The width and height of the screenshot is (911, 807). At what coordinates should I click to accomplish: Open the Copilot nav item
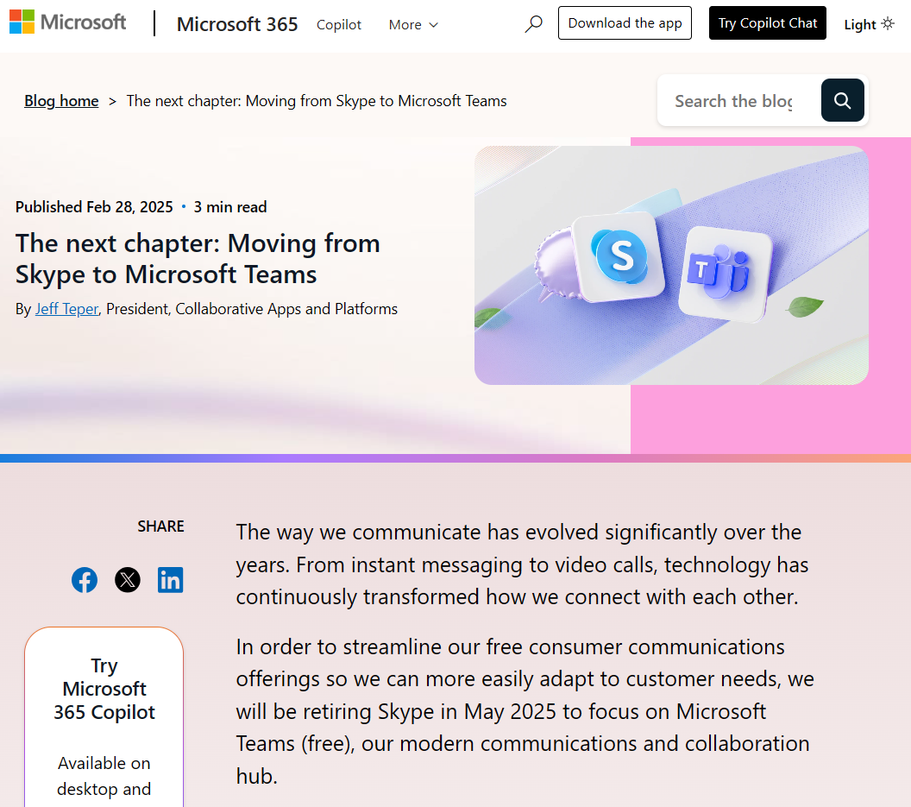pyautogui.click(x=339, y=24)
